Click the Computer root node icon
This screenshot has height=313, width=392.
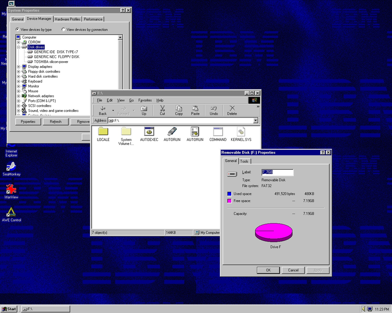pyautogui.click(x=18, y=37)
